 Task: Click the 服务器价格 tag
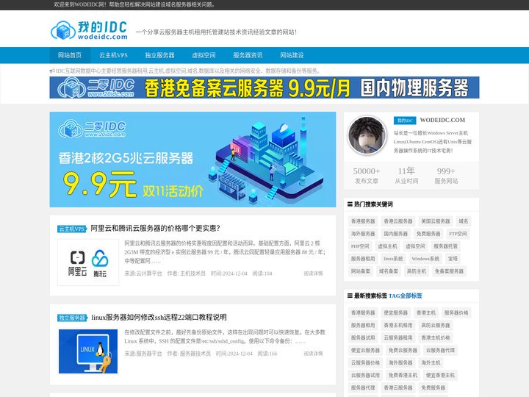456,312
